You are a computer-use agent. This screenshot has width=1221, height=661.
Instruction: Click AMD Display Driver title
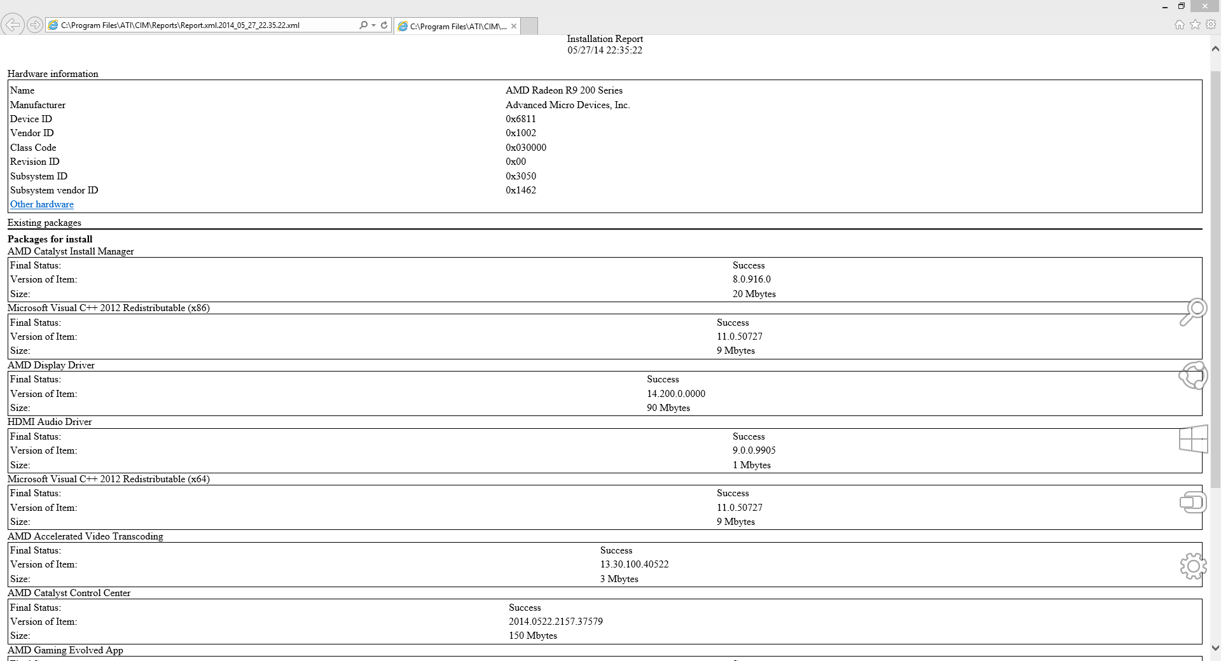51,365
